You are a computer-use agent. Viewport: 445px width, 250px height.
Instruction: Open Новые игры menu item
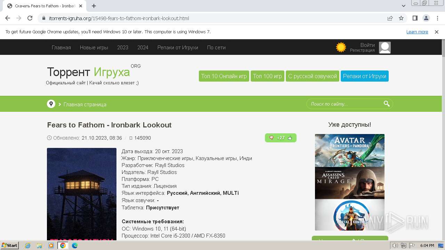point(94,48)
